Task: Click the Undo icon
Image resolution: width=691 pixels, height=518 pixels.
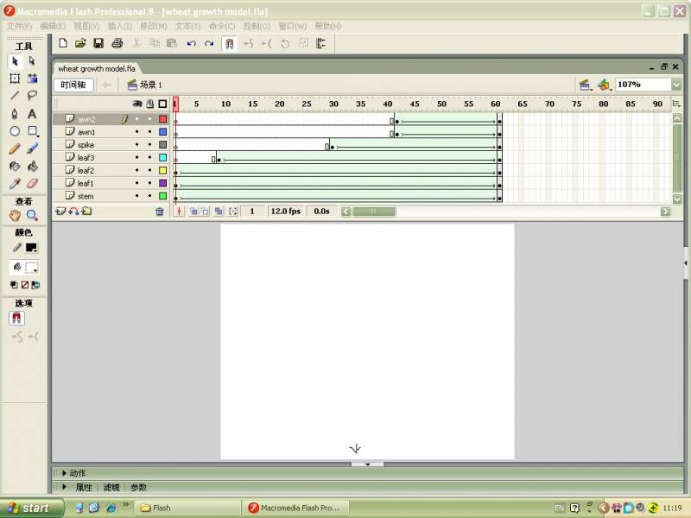Action: coord(191,44)
